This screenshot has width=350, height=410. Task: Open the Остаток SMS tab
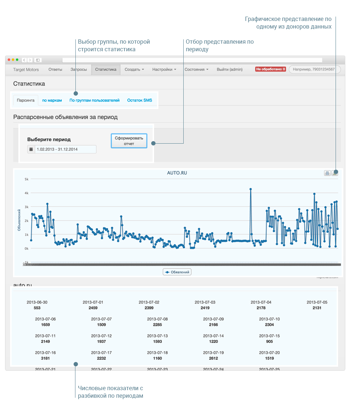tap(140, 100)
